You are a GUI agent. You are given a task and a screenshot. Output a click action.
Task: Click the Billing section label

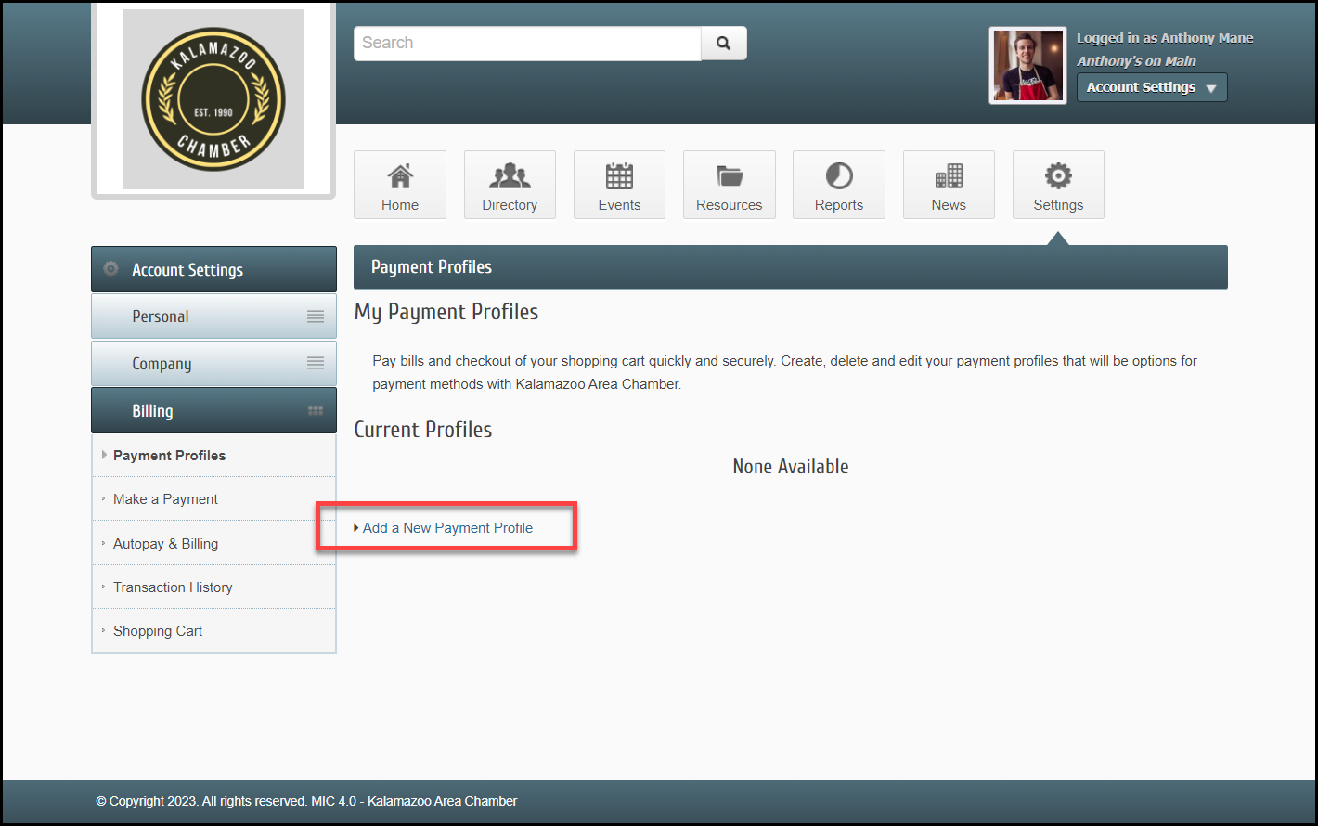pyautogui.click(x=152, y=411)
